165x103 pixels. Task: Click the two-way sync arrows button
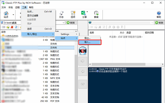pyautogui.click(x=83, y=84)
